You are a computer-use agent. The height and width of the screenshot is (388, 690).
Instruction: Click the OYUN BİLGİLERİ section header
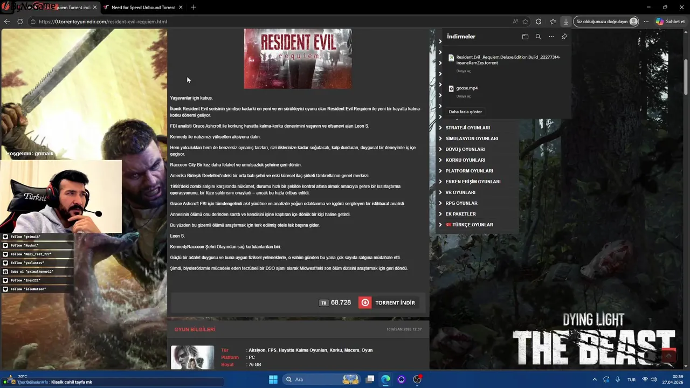point(195,329)
